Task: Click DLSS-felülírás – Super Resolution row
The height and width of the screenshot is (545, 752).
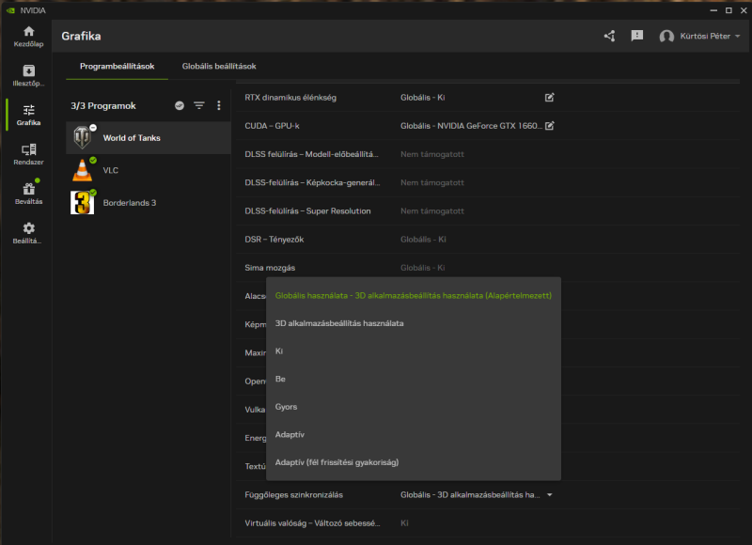Action: [x=488, y=210]
